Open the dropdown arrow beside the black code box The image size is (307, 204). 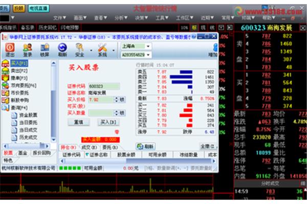point(13,18)
